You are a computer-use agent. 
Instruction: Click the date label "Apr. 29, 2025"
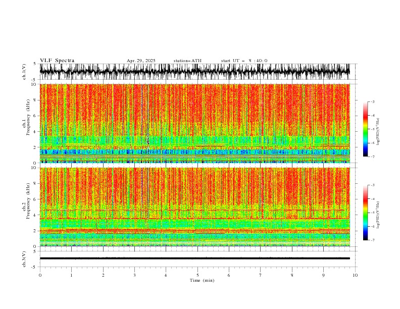pos(141,61)
